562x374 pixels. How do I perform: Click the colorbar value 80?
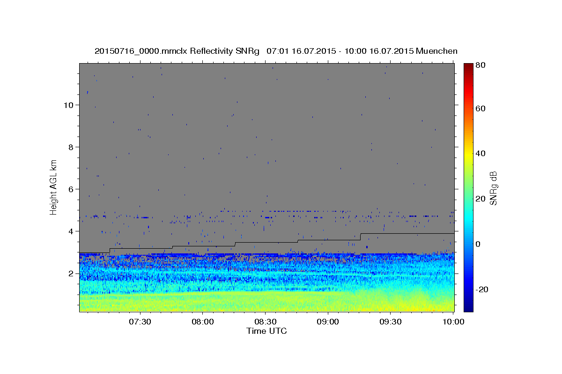[x=481, y=65]
